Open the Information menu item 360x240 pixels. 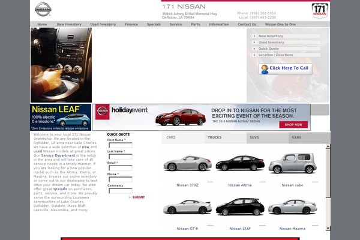(219, 25)
